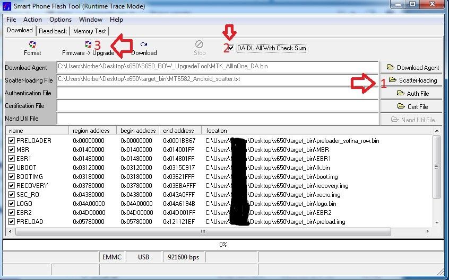Click the region address column header
Screen dimensions: 449x280
pyautogui.click(x=93, y=131)
